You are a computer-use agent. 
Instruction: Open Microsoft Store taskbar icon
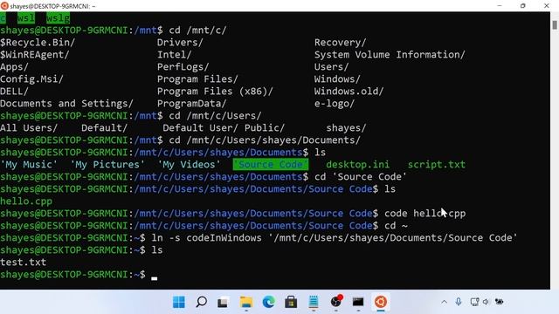coord(291,302)
